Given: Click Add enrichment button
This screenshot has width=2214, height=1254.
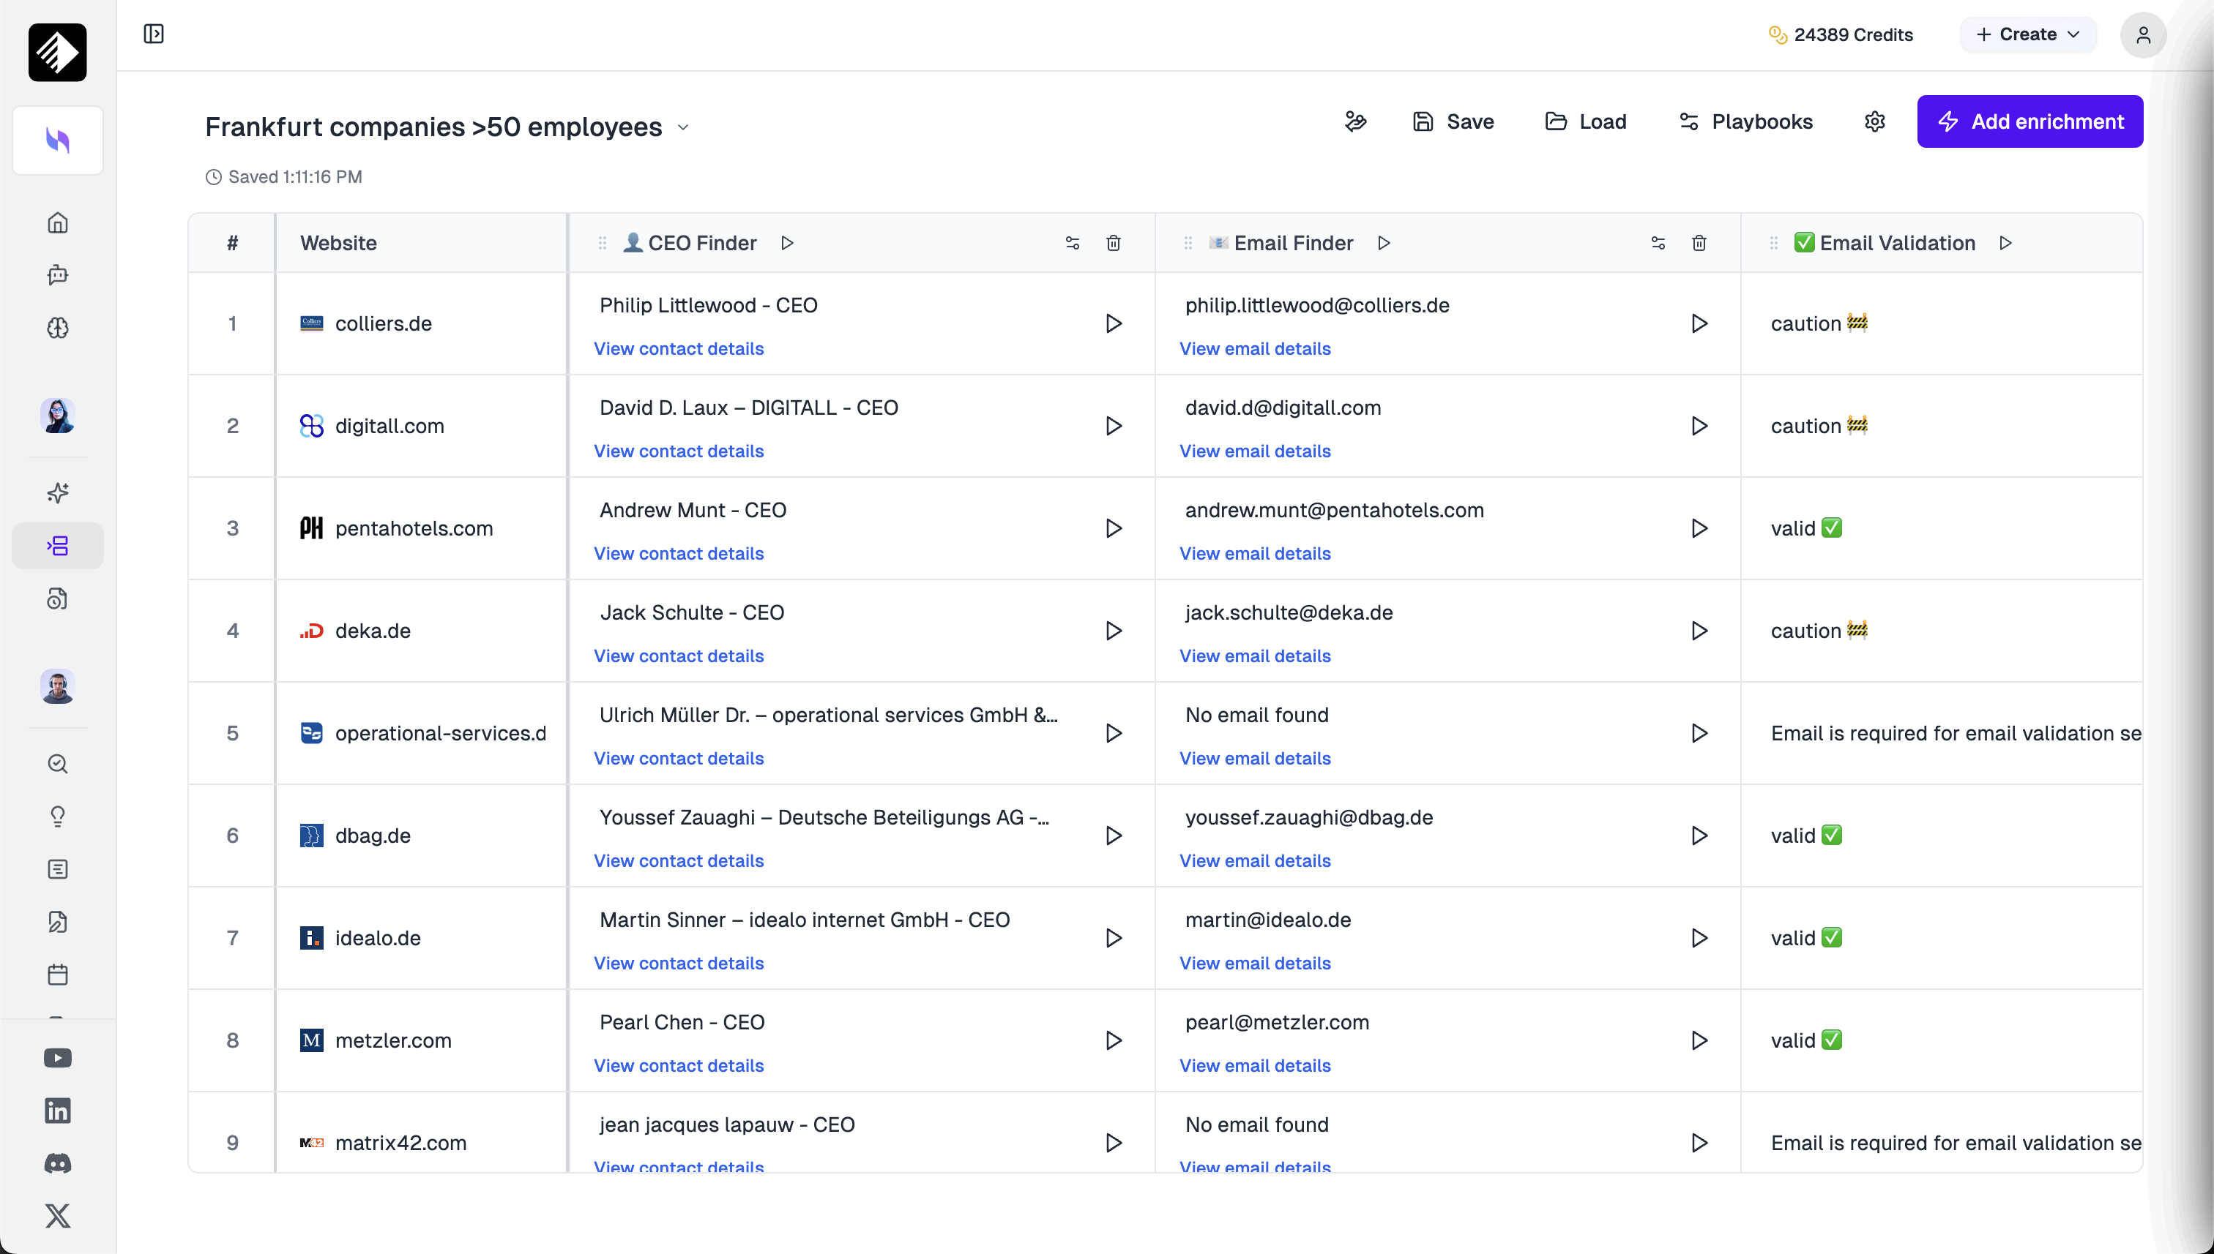Looking at the screenshot, I should click(x=2029, y=121).
